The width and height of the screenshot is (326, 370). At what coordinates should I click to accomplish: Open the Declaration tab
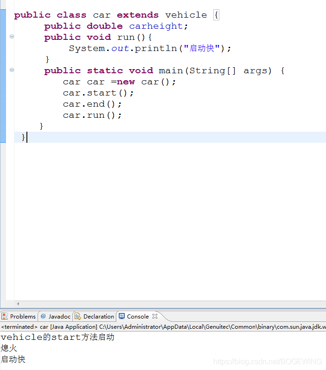pyautogui.click(x=95, y=316)
